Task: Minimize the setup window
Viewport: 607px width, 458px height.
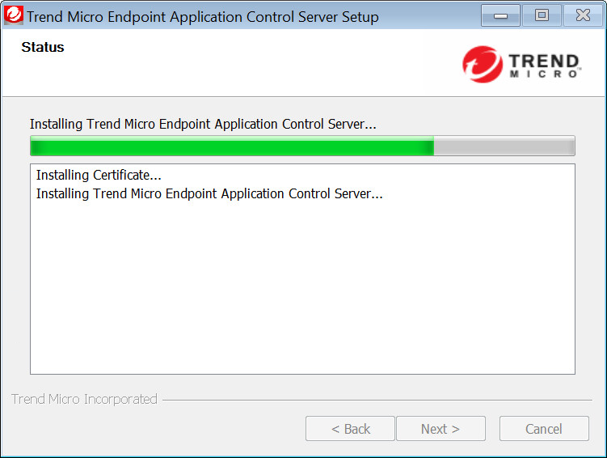Action: 500,15
